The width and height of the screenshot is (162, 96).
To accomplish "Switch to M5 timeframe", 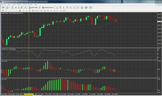I will pyautogui.click(x=41, y=11).
